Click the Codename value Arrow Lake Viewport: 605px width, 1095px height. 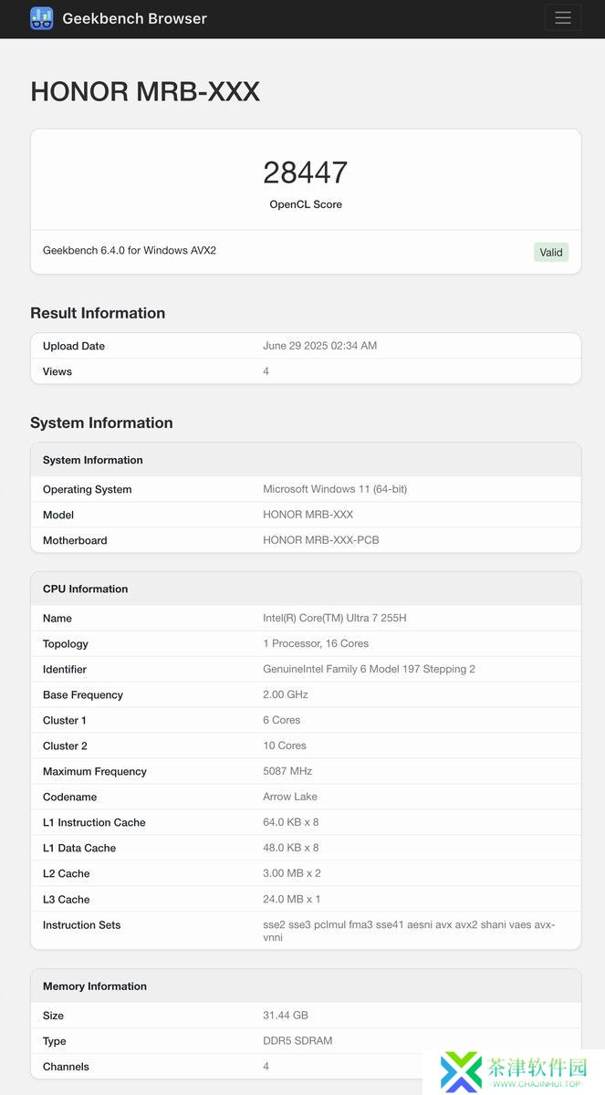(x=290, y=797)
